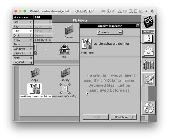Viewport: 169px width, 140px height.
Task: Click the TAR icon in Archive Inspector
Action: point(87,44)
